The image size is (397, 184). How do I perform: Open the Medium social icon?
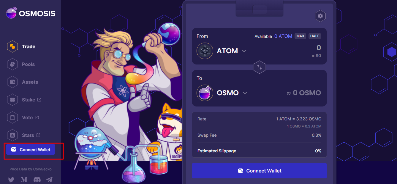pos(24,180)
